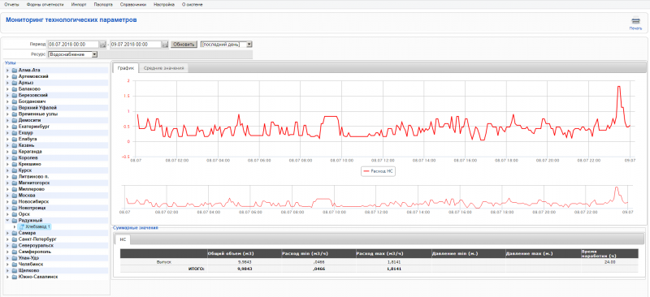The height and width of the screenshot is (297, 650).
Task: Click the chart overview range navigator
Action: click(x=377, y=196)
